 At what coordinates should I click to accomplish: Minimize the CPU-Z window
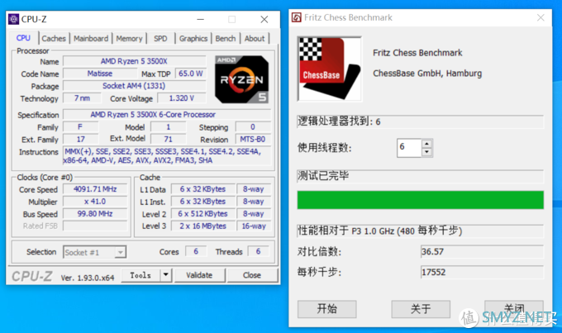201,19
